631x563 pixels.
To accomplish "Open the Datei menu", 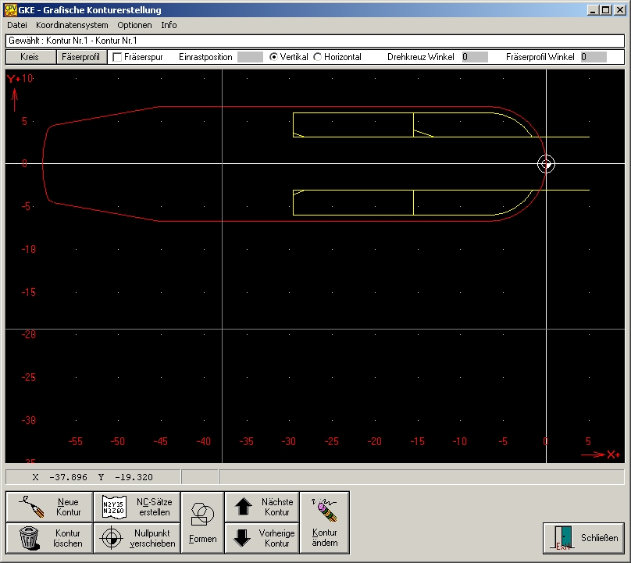I will pos(17,25).
